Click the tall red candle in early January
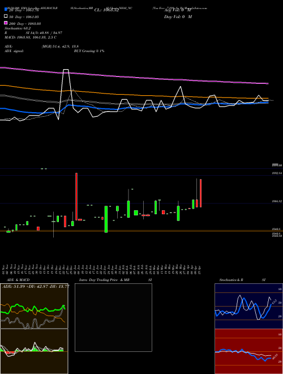This screenshot has height=374, width=283. click(x=76, y=197)
